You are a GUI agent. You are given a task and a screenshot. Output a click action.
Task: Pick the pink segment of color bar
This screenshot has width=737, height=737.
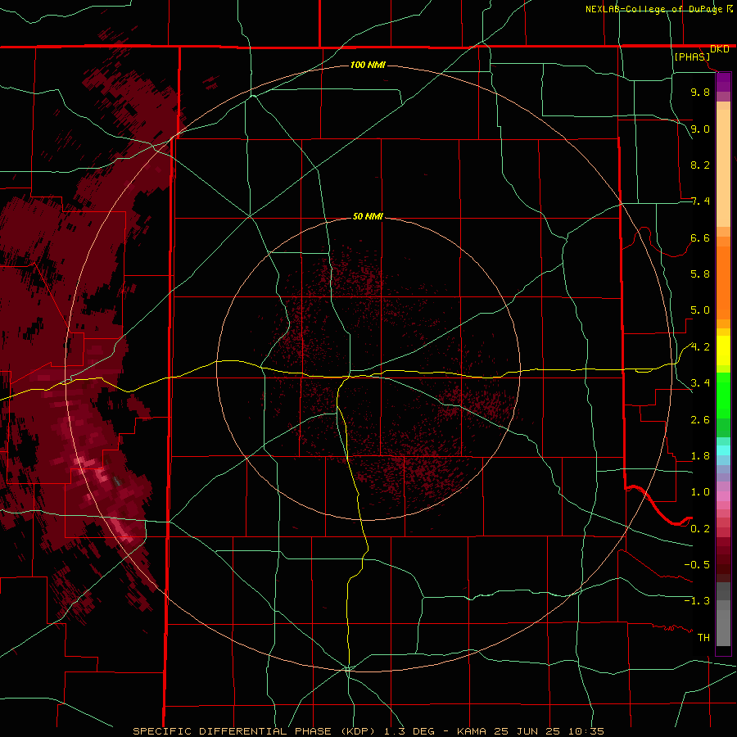(723, 496)
